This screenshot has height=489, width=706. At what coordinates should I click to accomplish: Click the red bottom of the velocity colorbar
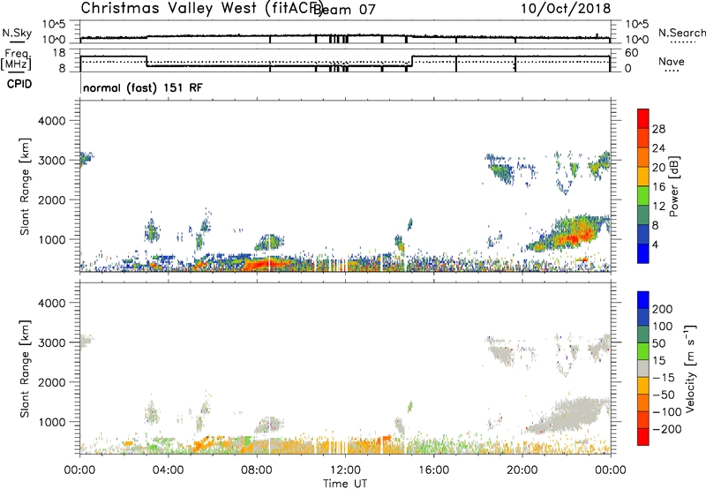(643, 437)
